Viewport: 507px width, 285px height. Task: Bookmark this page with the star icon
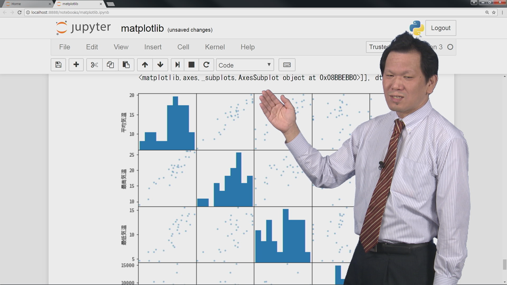pyautogui.click(x=494, y=12)
